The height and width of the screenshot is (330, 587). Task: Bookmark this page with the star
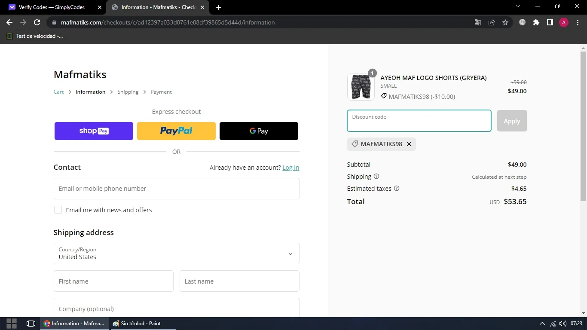(x=505, y=22)
